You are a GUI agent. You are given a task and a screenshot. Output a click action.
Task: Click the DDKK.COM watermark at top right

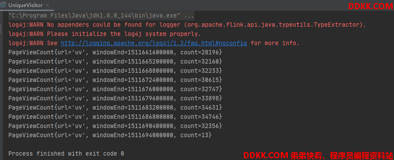click(371, 7)
